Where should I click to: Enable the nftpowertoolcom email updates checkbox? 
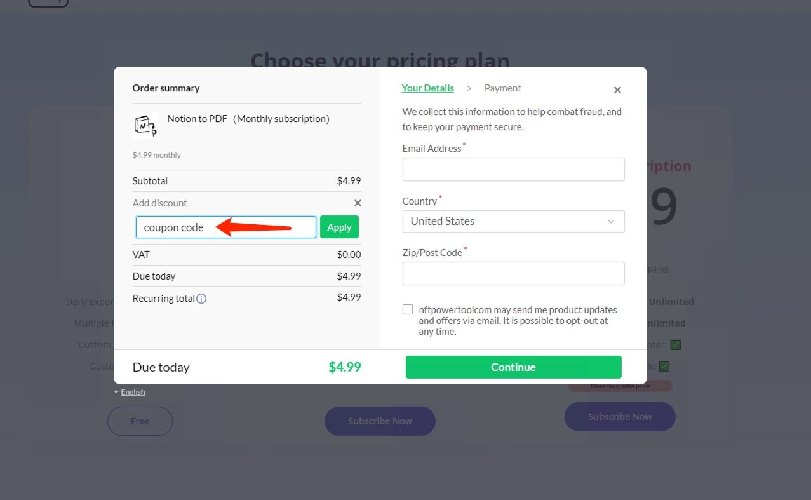(x=407, y=309)
